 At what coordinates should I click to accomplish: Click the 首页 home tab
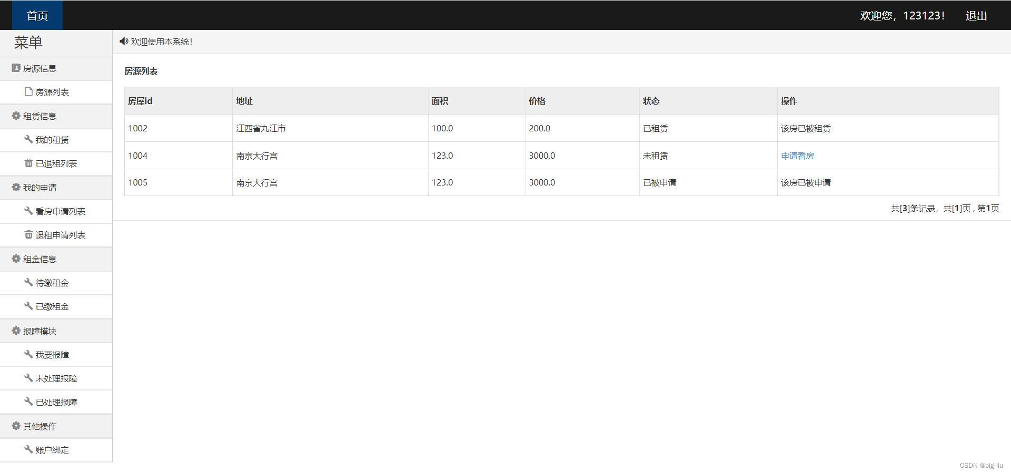coord(37,15)
